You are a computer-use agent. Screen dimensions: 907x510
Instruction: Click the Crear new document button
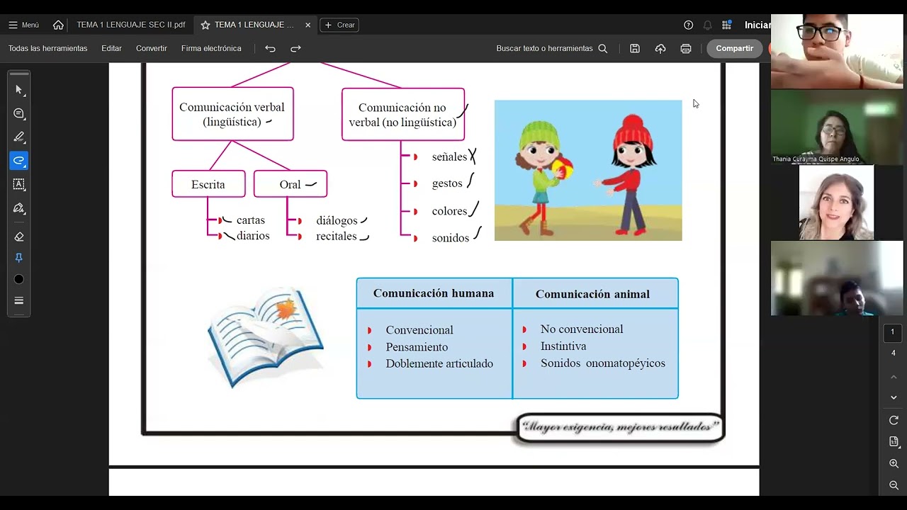[339, 25]
